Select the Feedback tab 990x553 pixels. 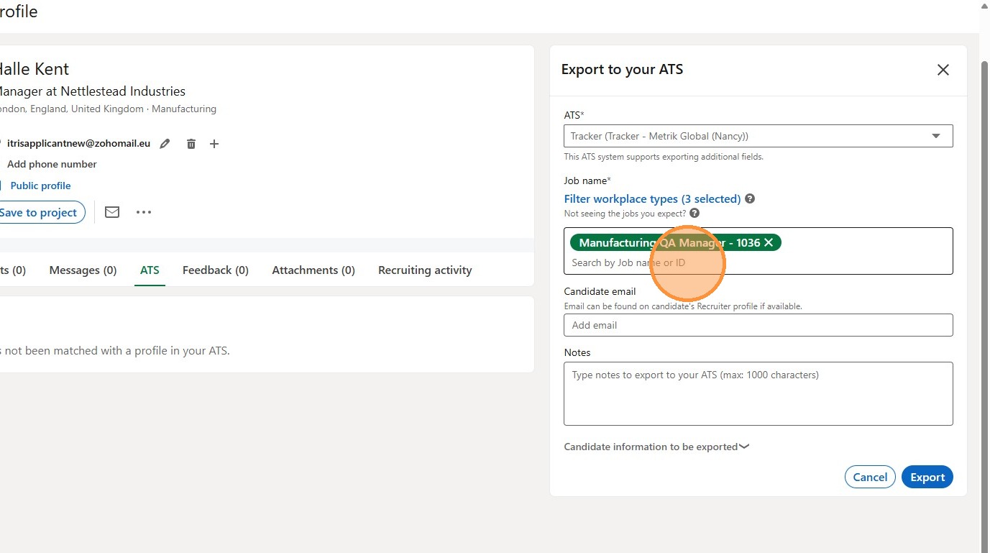(215, 270)
